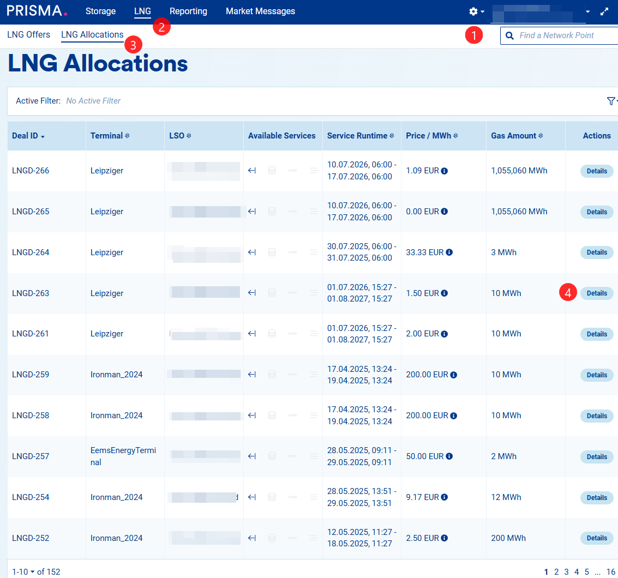Click the regasification arrow icon for LNGD-252
618x578 pixels.
click(252, 538)
